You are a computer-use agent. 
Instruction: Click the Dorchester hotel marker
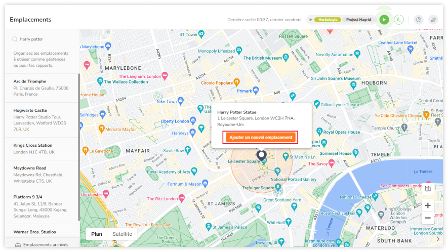point(106,194)
